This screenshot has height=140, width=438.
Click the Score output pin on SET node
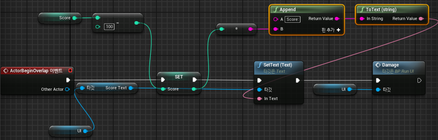point(194,89)
